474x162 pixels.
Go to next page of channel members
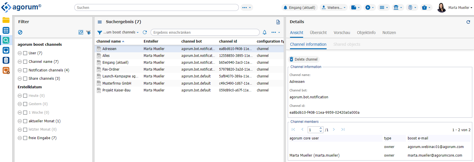click(x=334, y=129)
